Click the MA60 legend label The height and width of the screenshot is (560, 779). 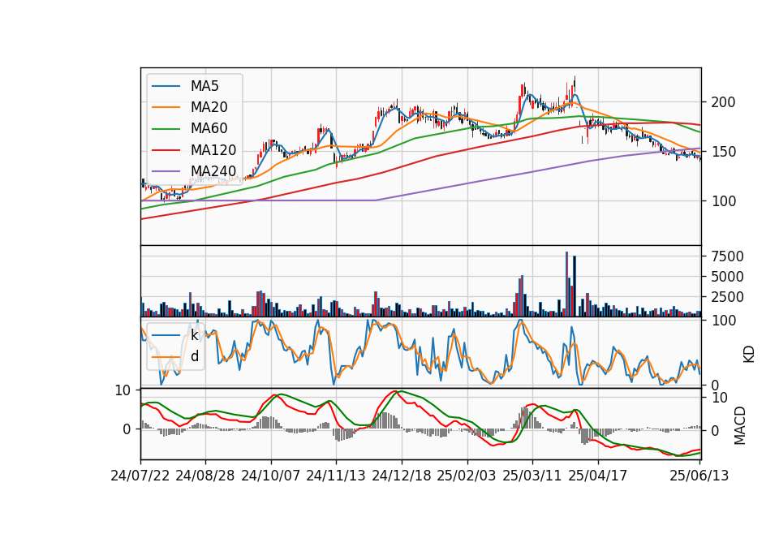(x=209, y=129)
